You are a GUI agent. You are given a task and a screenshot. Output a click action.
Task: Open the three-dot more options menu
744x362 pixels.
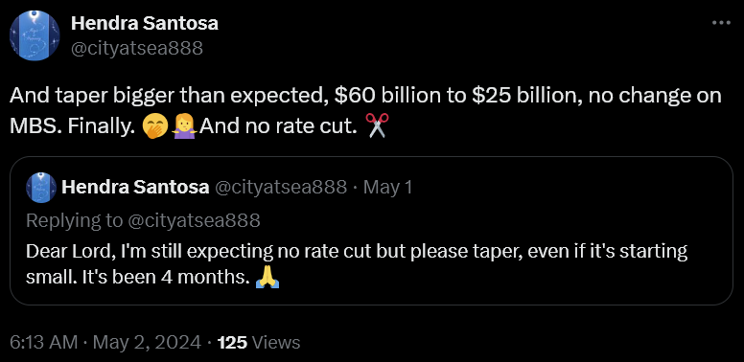pos(722,22)
